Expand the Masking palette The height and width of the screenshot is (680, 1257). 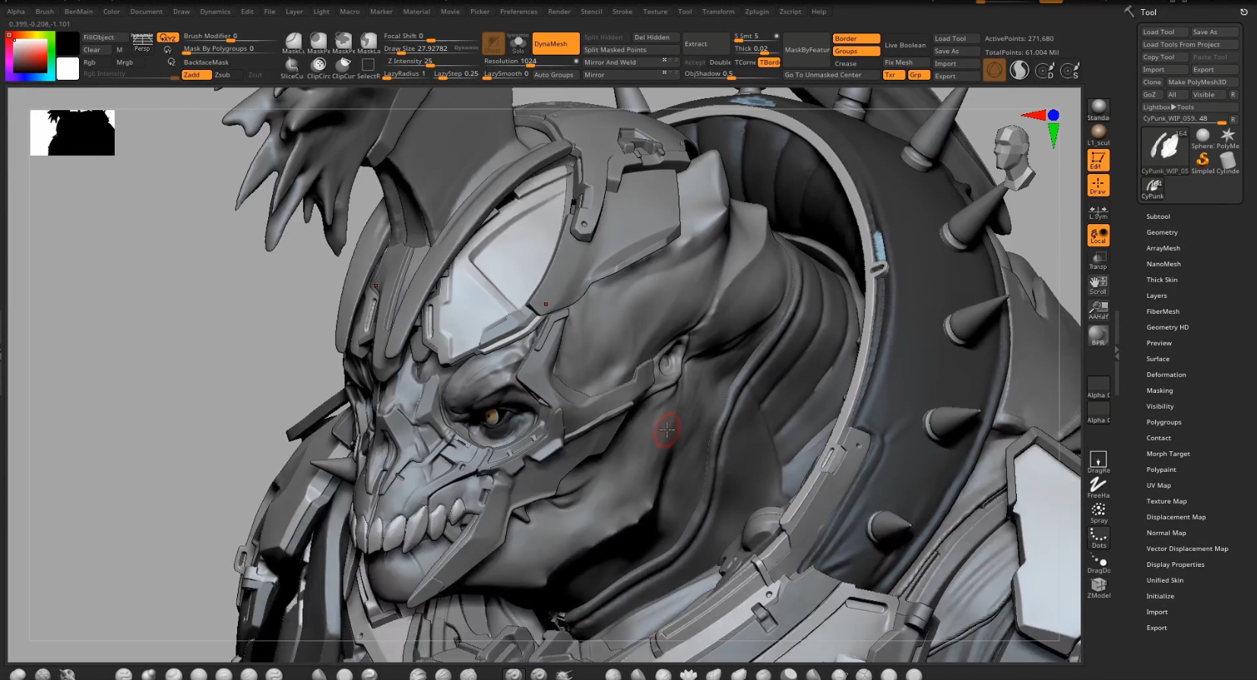point(1160,391)
